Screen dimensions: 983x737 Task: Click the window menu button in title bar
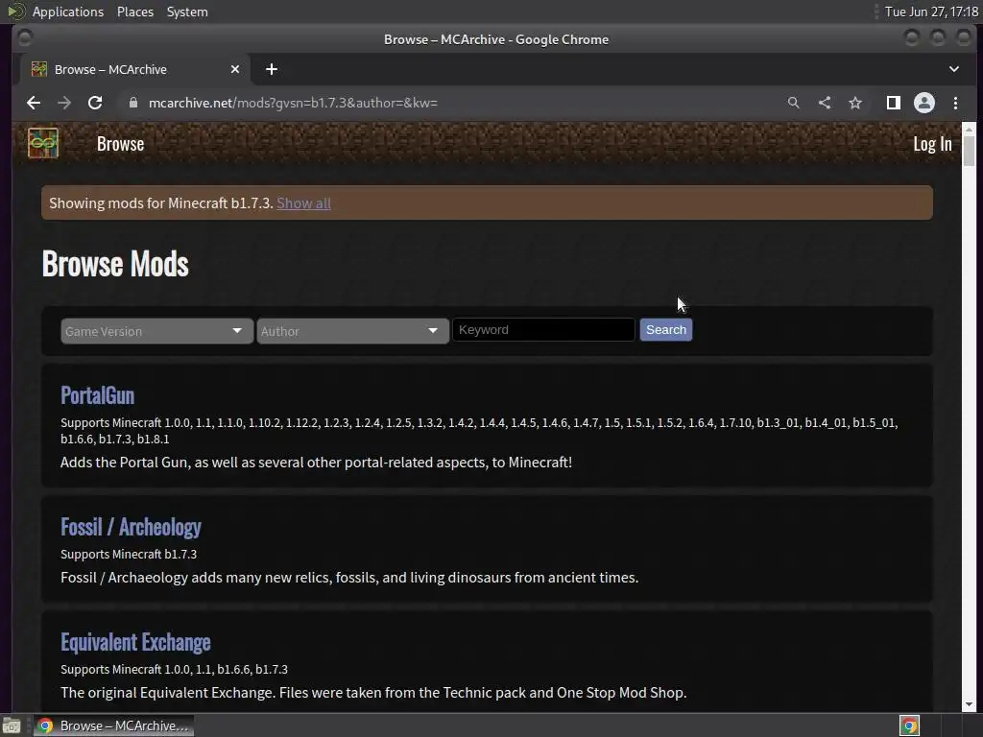coord(25,38)
